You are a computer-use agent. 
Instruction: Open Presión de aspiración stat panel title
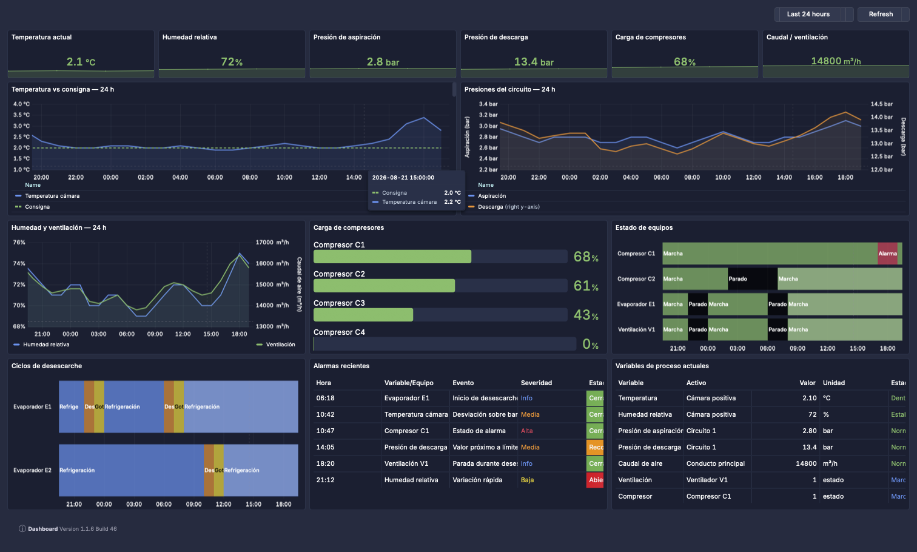(x=347, y=37)
